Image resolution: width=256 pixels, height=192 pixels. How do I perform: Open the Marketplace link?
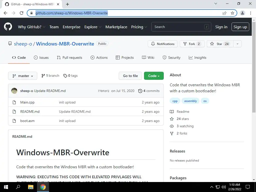coord(116,27)
